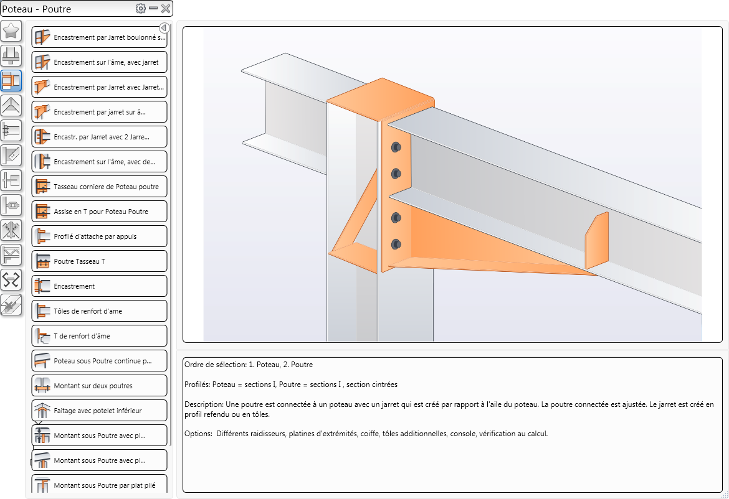Select Faitage avec potelet inférieur

click(100, 411)
